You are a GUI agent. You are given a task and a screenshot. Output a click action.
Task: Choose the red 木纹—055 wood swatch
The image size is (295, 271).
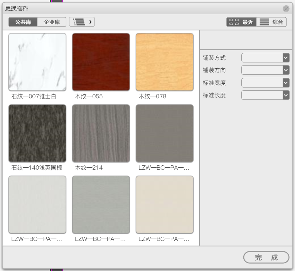pyautogui.click(x=101, y=62)
